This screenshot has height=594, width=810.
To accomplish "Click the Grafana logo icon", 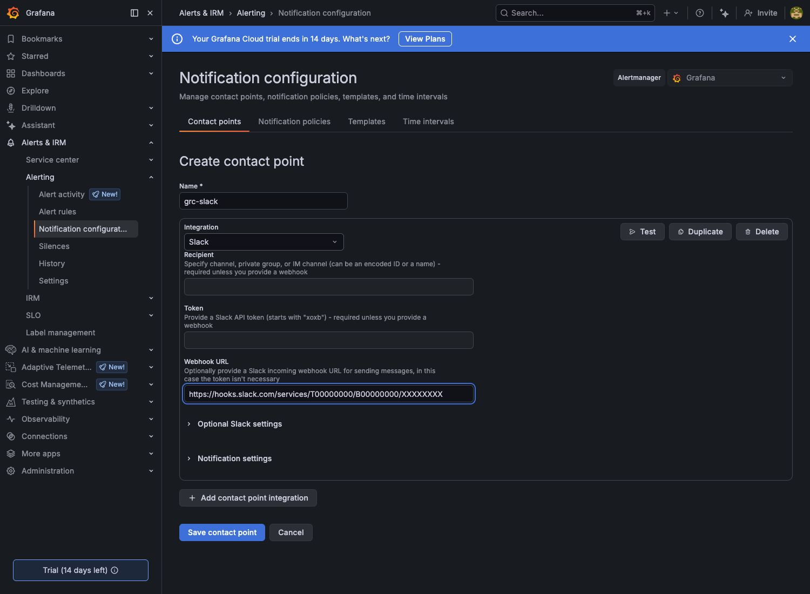I will click(13, 13).
